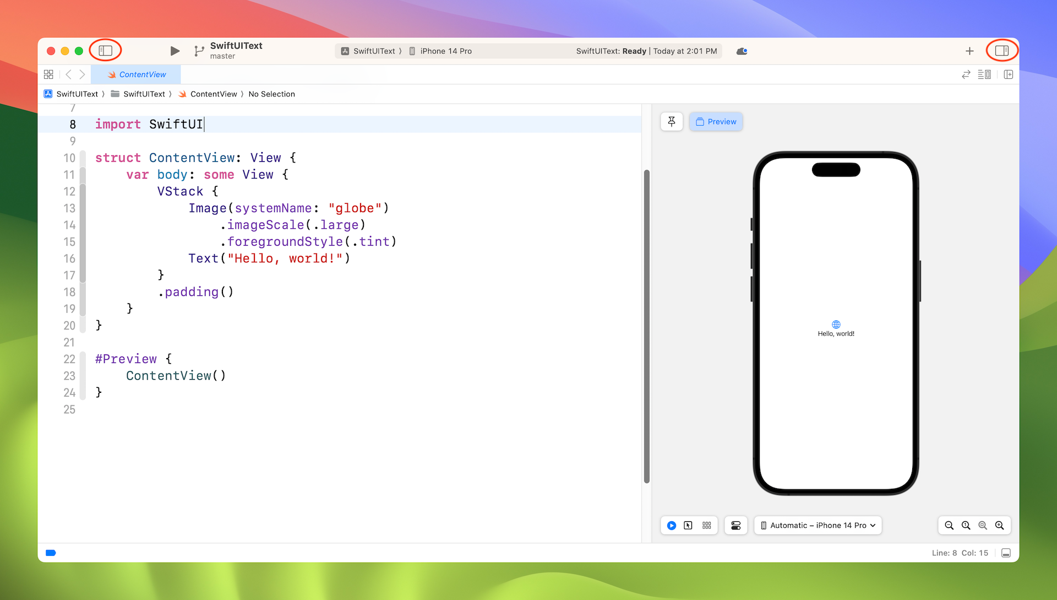Toggle the Inspector panel button
The width and height of the screenshot is (1057, 600).
click(1002, 51)
